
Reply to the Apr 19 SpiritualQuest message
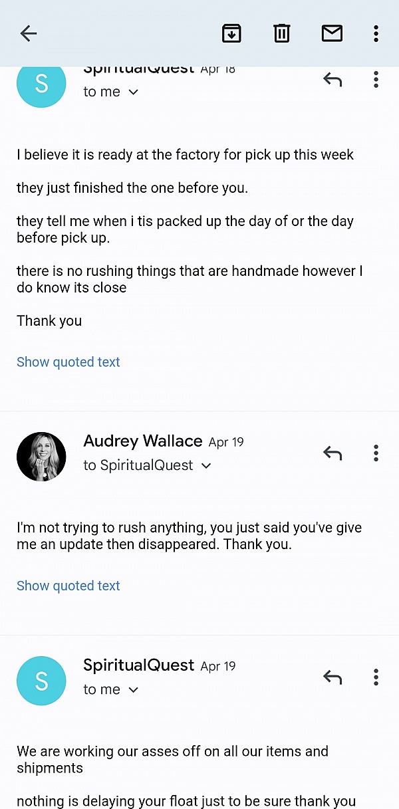click(332, 677)
